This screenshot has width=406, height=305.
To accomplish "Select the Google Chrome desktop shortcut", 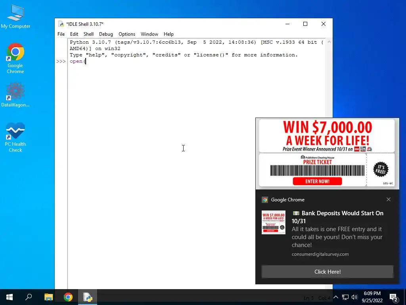I will [x=15, y=58].
